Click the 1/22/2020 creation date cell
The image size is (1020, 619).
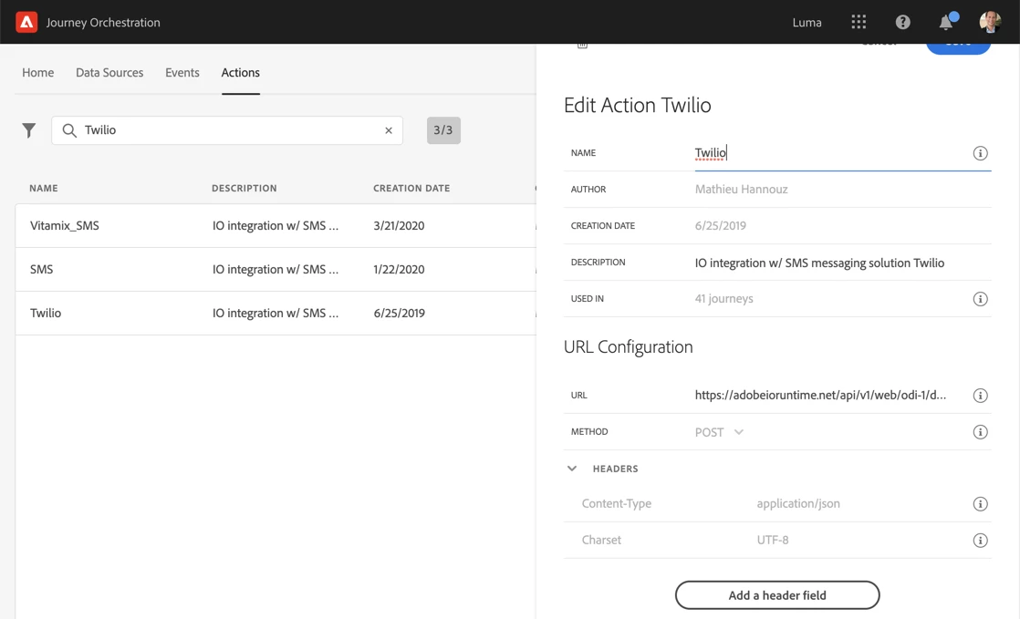(399, 269)
